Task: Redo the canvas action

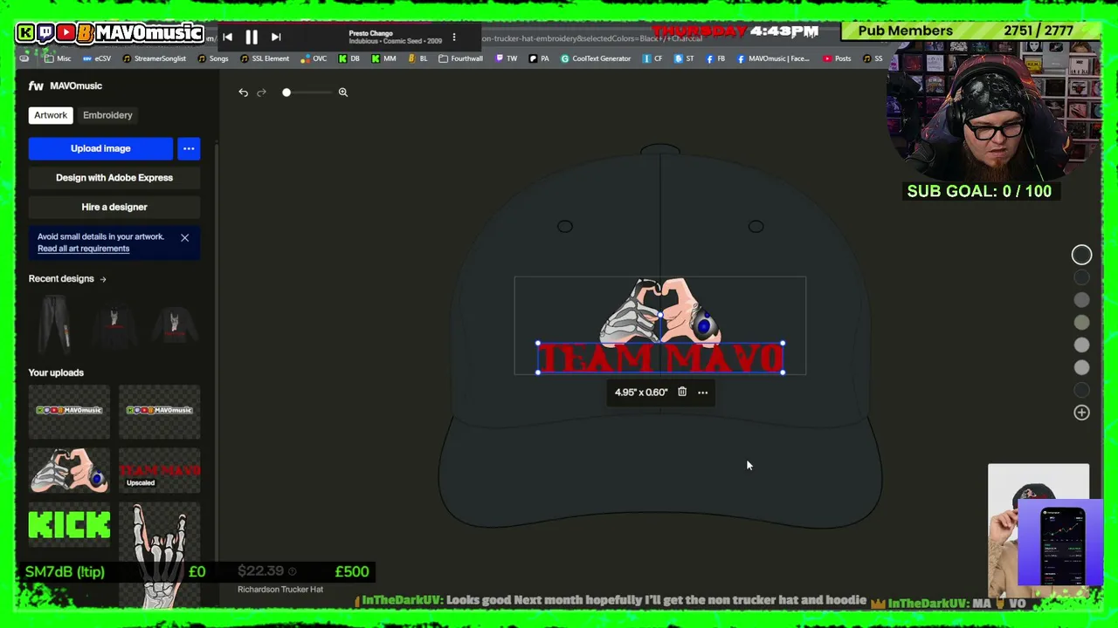Action: click(x=261, y=92)
